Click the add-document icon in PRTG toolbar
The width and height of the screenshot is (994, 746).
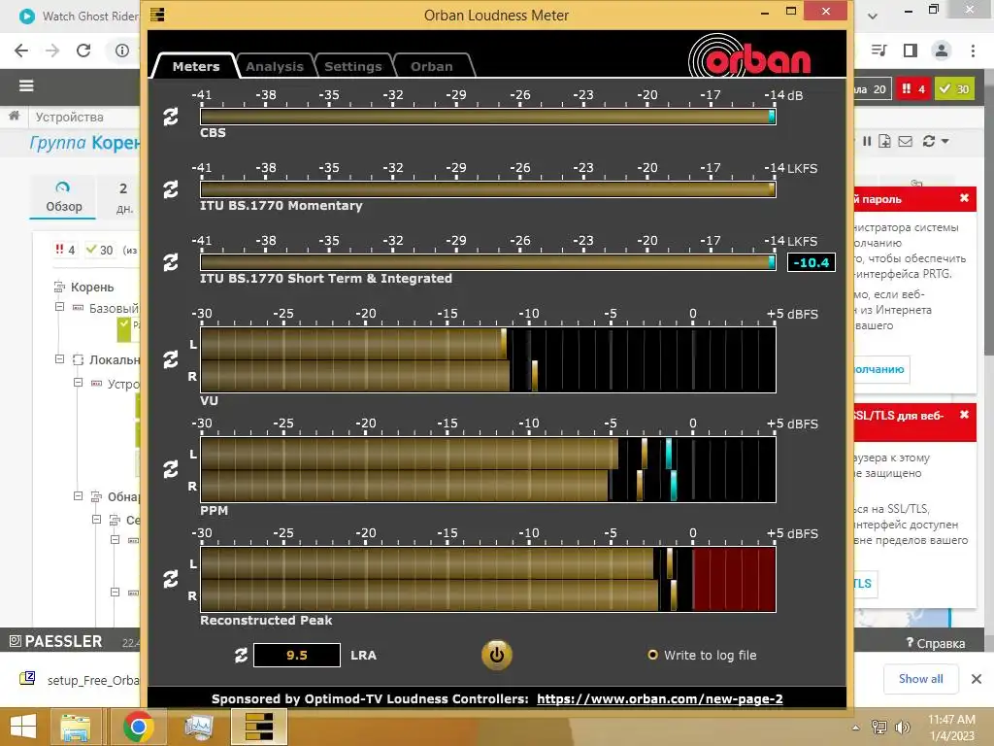885,142
